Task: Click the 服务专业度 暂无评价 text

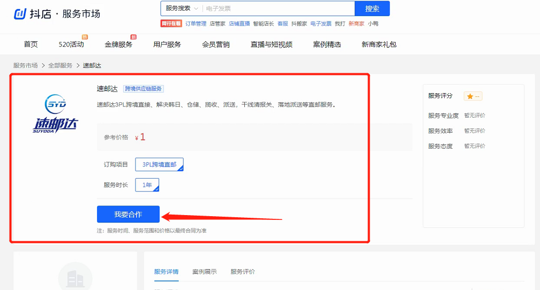Action: [475, 115]
